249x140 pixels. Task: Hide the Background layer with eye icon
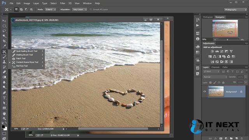pos(205,91)
